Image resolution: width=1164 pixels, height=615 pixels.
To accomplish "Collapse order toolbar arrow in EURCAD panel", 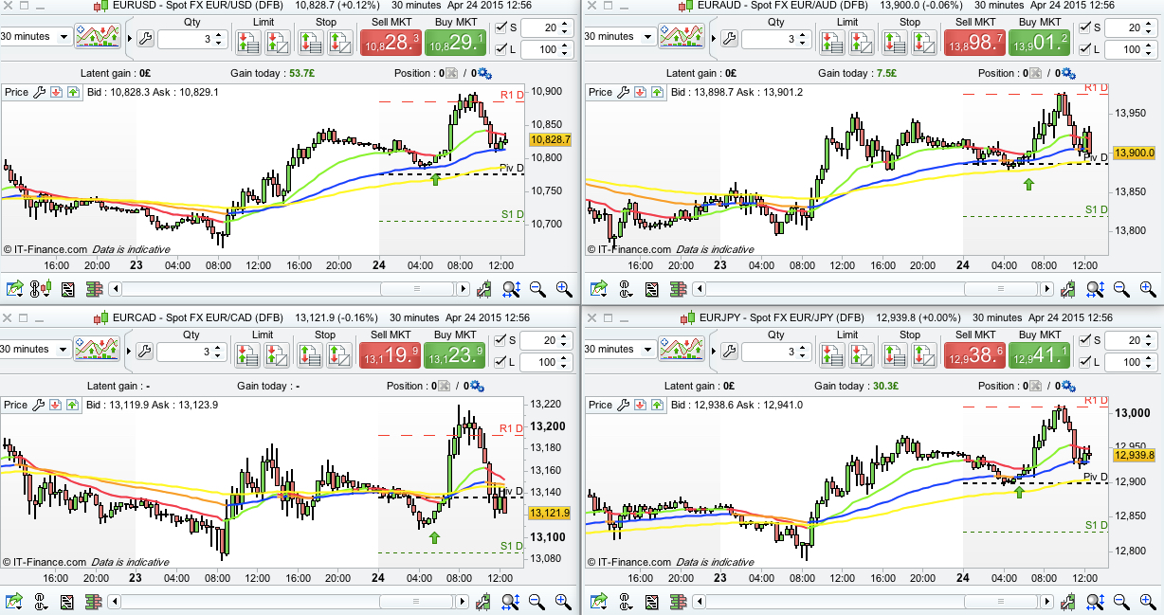I will point(129,352).
